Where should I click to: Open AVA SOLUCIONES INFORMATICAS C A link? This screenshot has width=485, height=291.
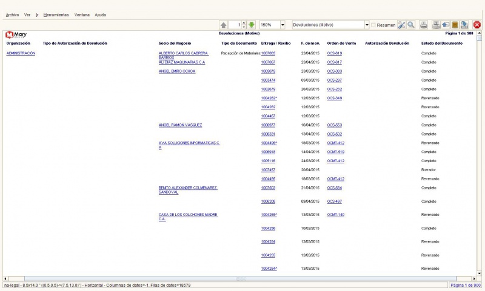click(189, 145)
